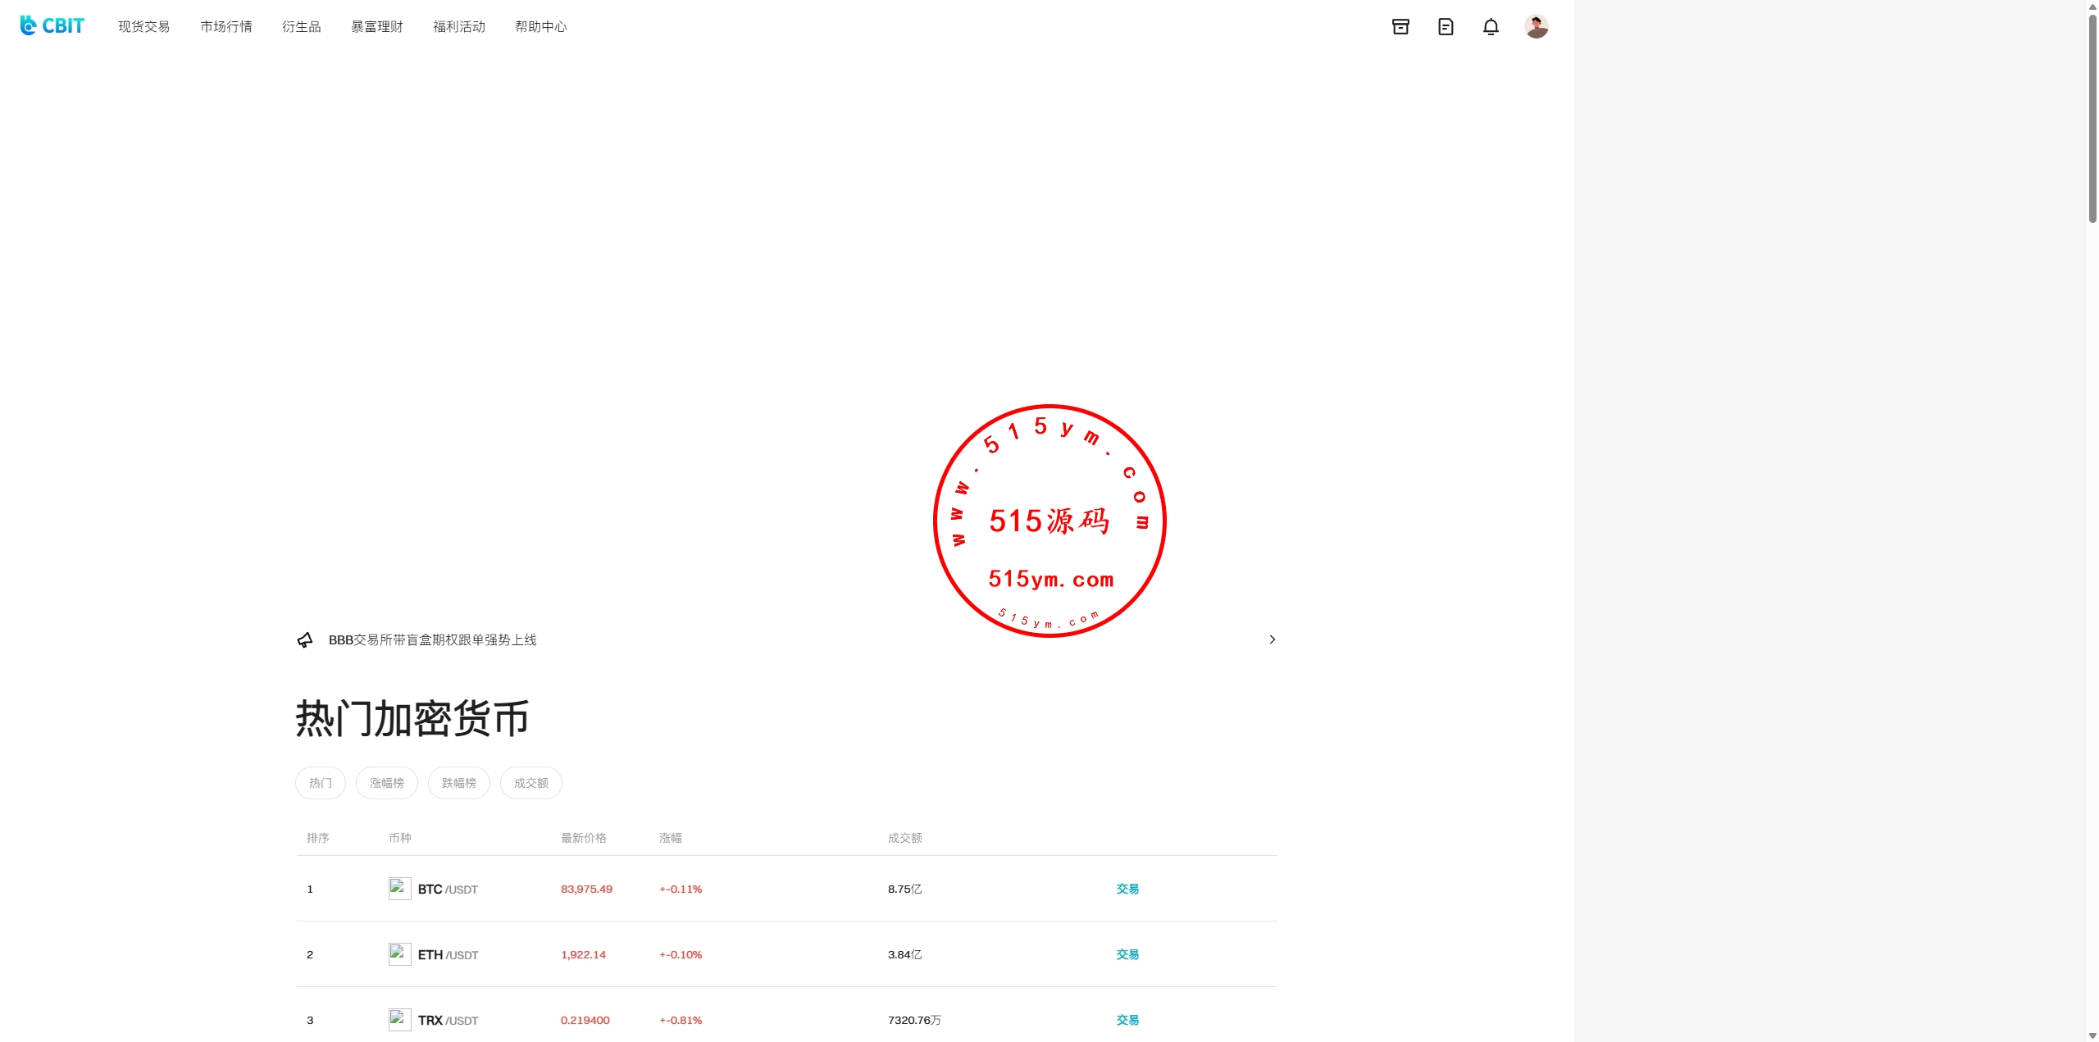
Task: Click the TRX coin image icon
Action: 399,1020
